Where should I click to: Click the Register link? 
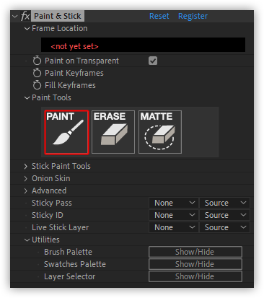click(193, 16)
